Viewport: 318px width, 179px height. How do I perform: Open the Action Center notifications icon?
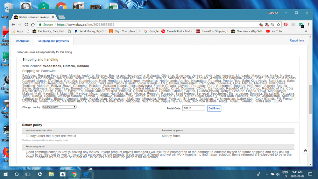tap(310, 174)
